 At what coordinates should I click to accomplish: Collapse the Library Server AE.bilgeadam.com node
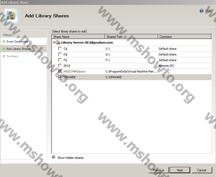point(54,42)
